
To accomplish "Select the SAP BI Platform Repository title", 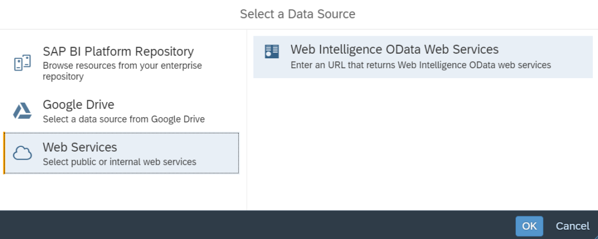I will pos(118,51).
